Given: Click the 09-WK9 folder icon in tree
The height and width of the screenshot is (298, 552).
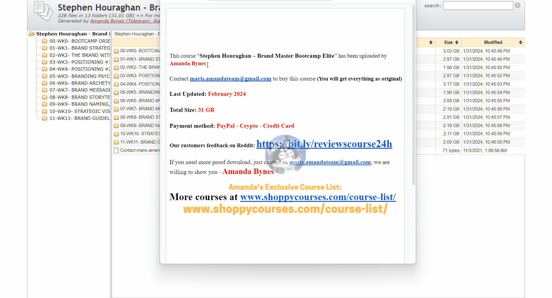Looking at the screenshot, I should pyautogui.click(x=45, y=104).
